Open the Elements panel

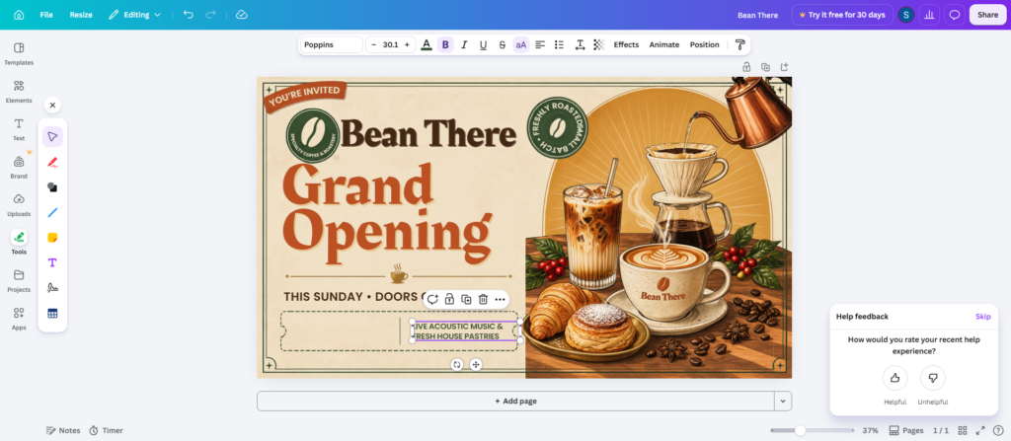click(x=19, y=92)
